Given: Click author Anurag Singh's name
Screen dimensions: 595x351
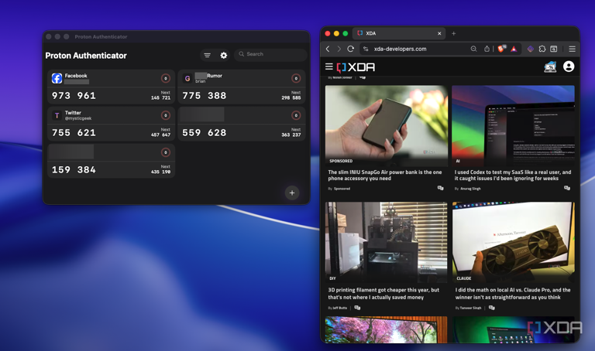Looking at the screenshot, I should [470, 189].
